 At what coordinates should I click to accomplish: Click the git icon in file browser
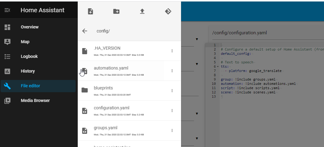pyautogui.click(x=168, y=11)
